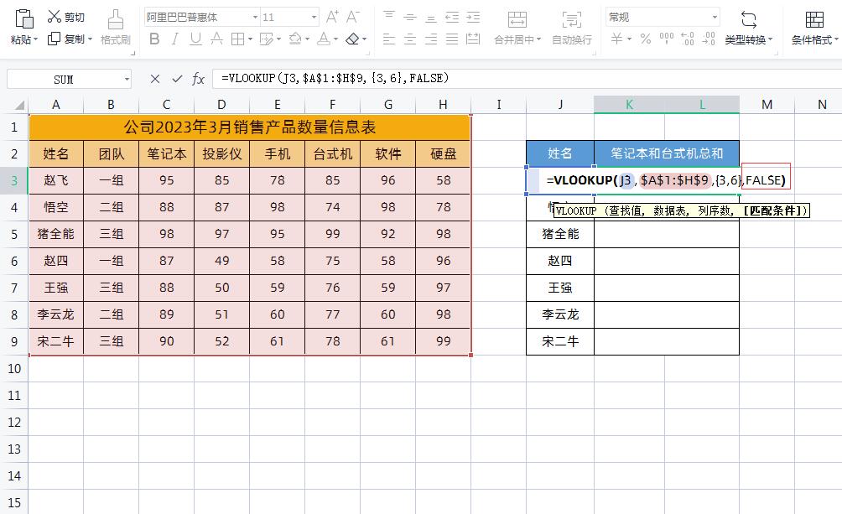
Task: Align text left horizontally
Action: point(389,39)
